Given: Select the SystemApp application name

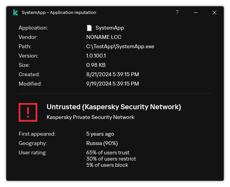Looking at the screenshot, I should click(x=110, y=28).
